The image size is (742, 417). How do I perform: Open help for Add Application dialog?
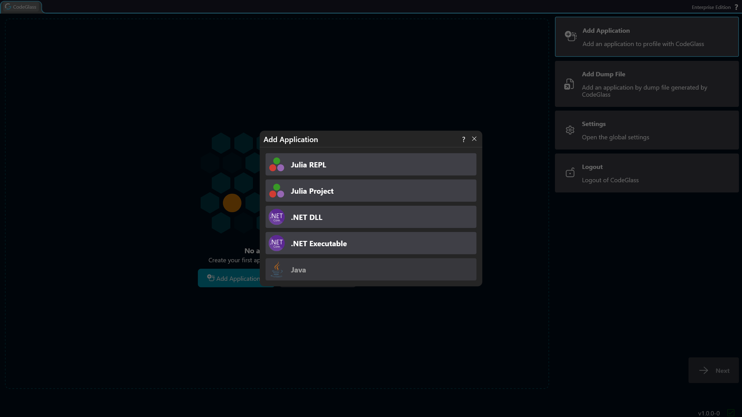point(463,139)
